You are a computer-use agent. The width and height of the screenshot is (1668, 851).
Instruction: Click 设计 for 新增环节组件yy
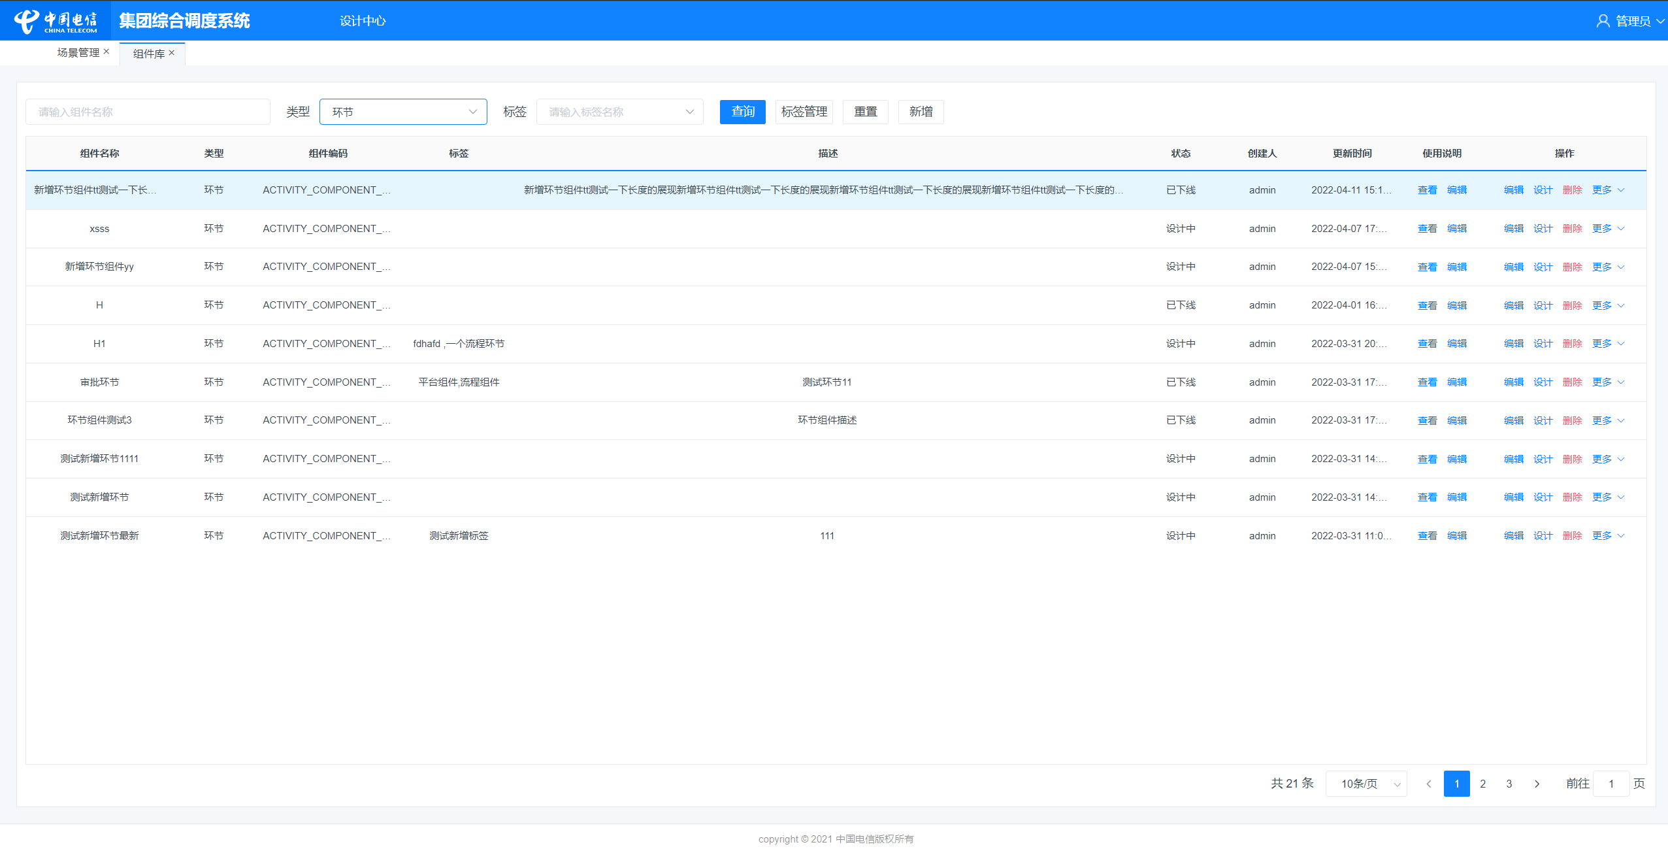click(1543, 267)
